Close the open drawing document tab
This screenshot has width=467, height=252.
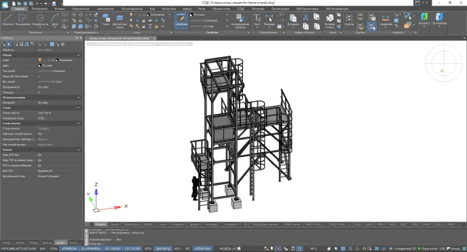point(154,38)
